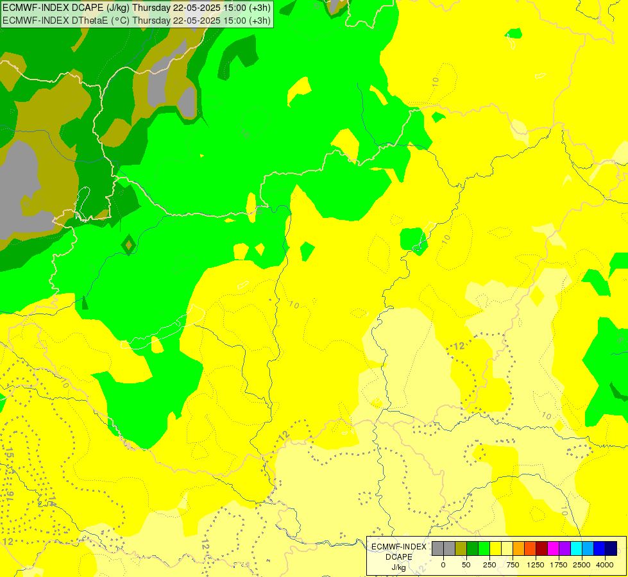Screen dimensions: 628x577
Task: Click the '250' legend tick label
Action: click(489, 565)
